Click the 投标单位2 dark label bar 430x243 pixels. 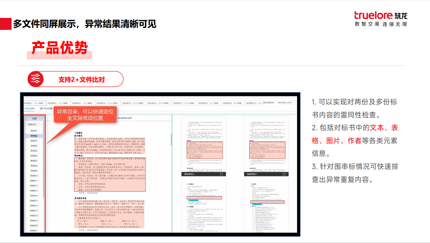tap(203, 174)
